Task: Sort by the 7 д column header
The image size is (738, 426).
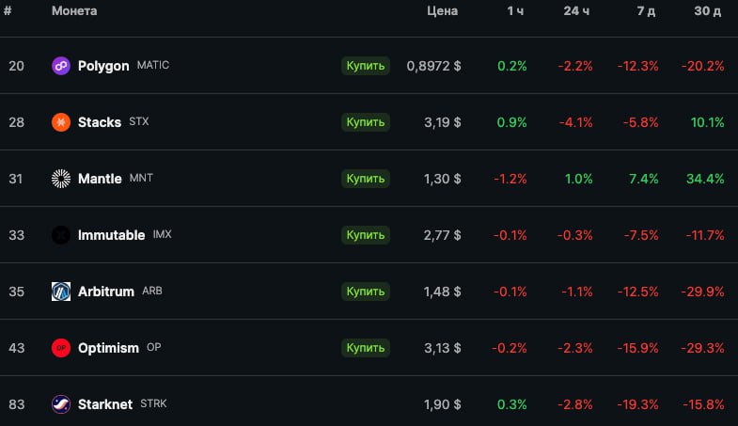Action: click(646, 11)
